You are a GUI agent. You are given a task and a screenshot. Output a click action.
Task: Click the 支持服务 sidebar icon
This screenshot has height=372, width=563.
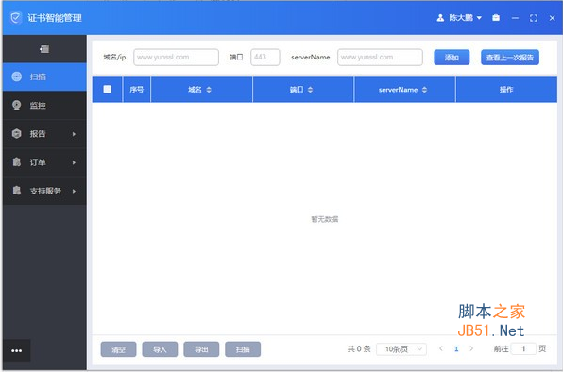16,191
